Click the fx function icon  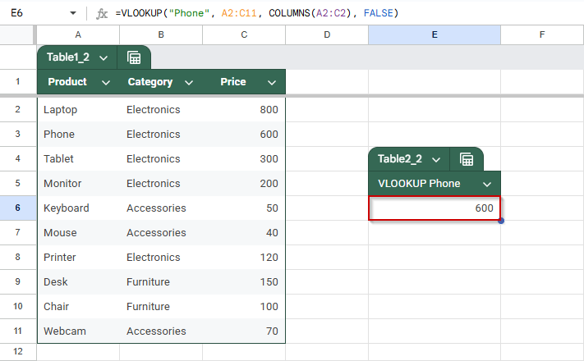[102, 13]
